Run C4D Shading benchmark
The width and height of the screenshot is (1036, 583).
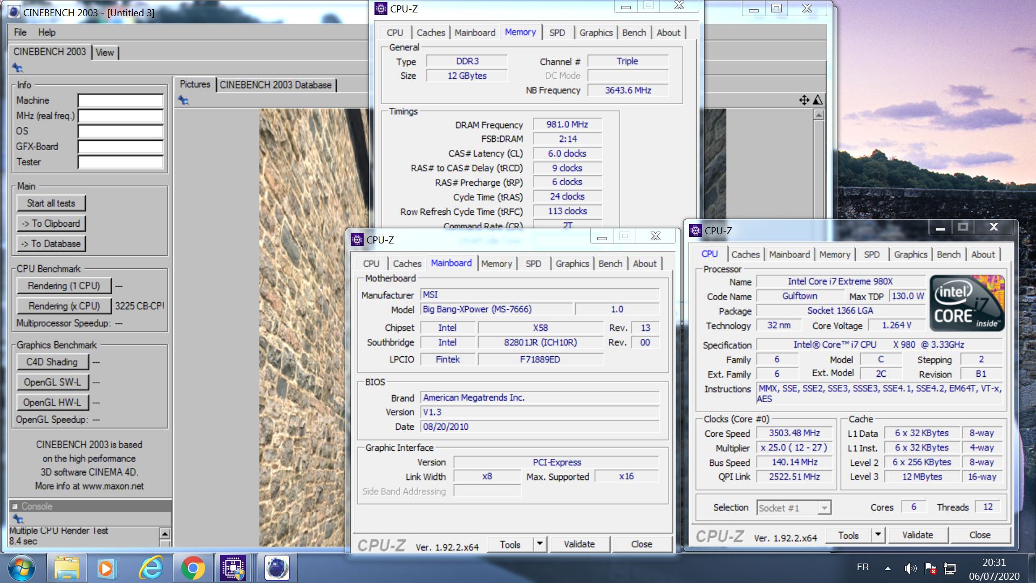point(52,362)
